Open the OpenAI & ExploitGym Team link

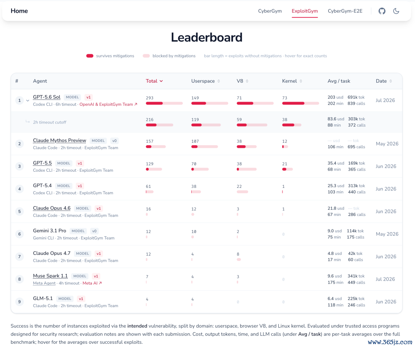pos(108,104)
